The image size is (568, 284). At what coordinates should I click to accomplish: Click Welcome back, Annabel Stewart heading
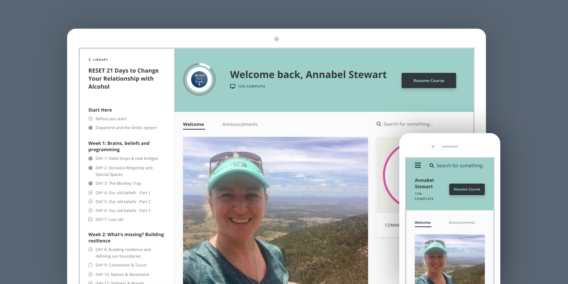tap(308, 75)
